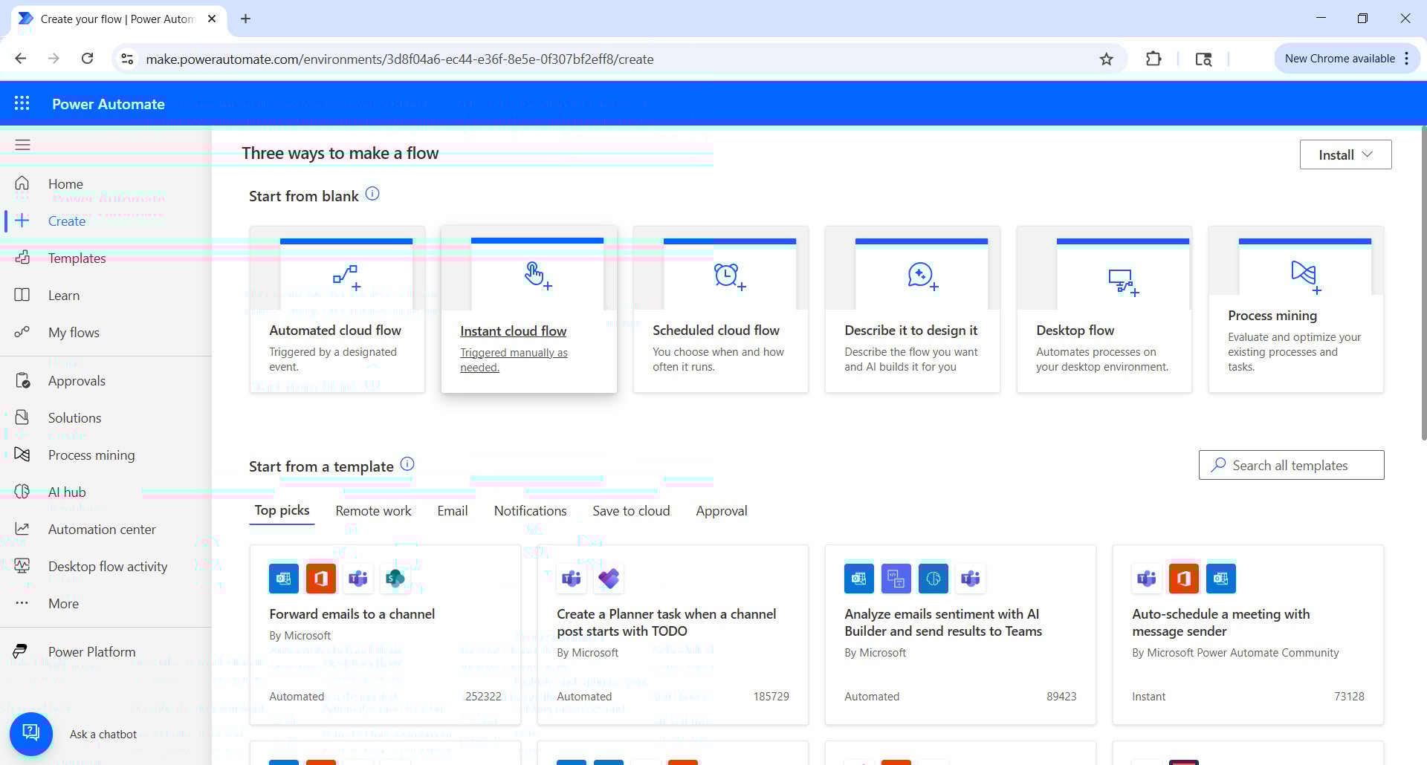The image size is (1427, 765).
Task: Click info icon beside Start from a template
Action: point(407,464)
